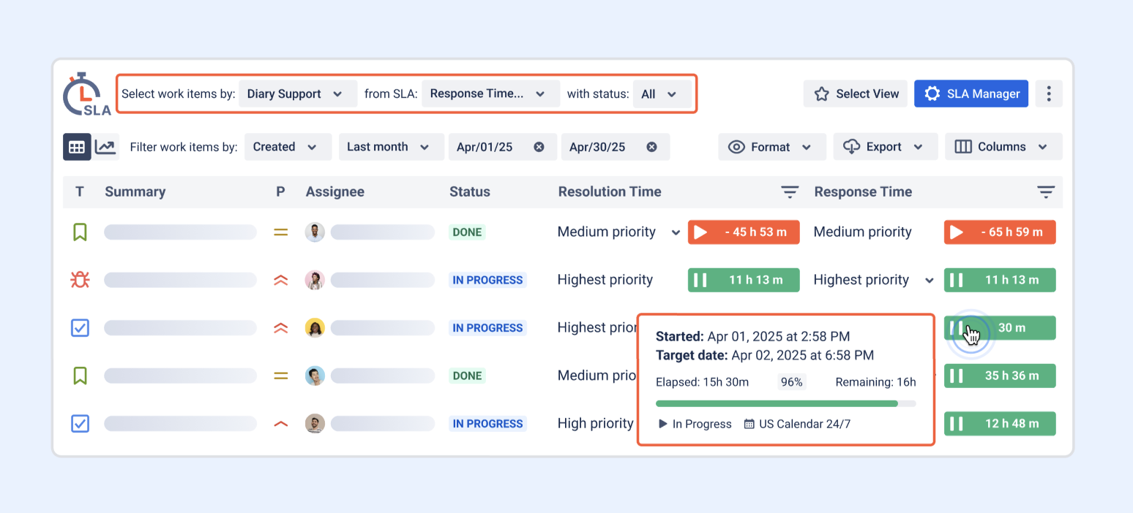1133x513 pixels.
Task: Switch to the chart graph view
Action: (106, 147)
